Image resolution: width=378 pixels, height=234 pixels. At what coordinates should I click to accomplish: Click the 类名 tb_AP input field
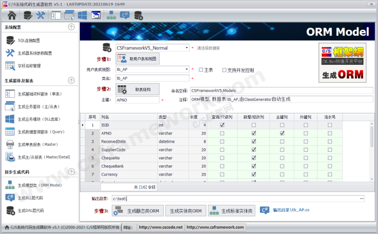pyautogui.click(x=153, y=78)
